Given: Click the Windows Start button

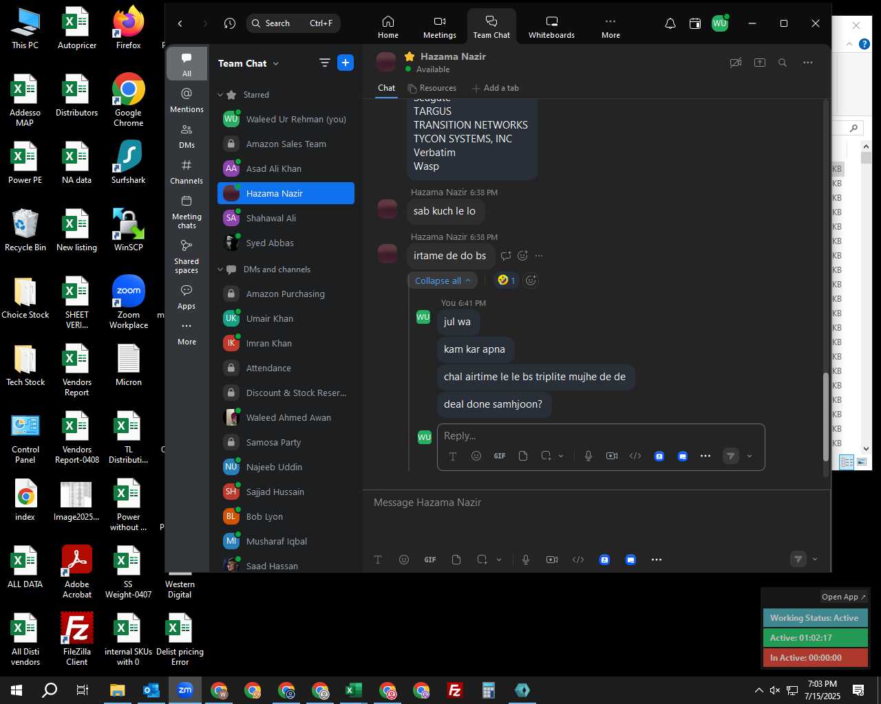Looking at the screenshot, I should pyautogui.click(x=17, y=690).
